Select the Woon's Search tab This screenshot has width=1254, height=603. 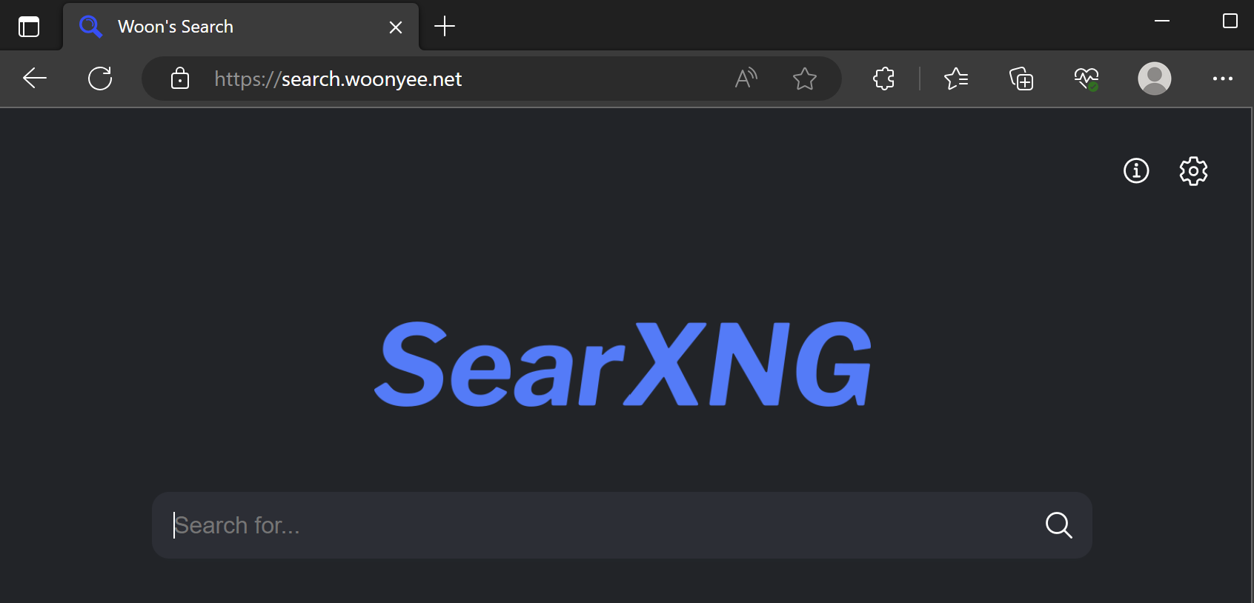point(241,27)
